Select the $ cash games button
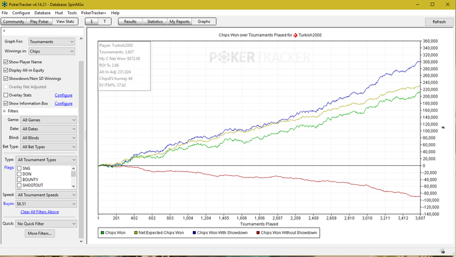 coord(91,21)
